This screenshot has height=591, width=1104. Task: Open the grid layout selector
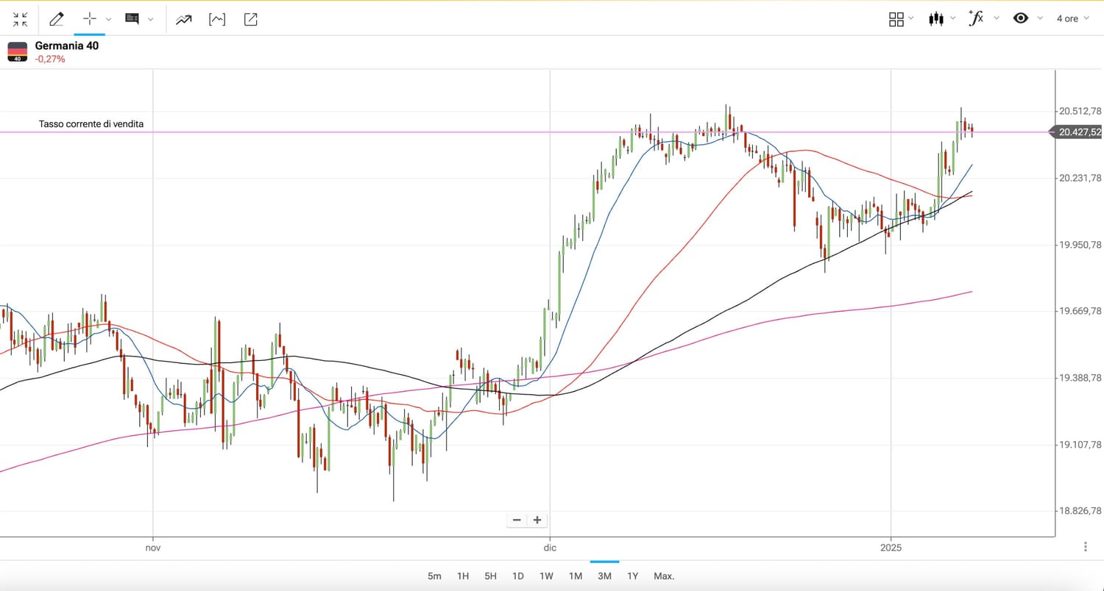[896, 19]
